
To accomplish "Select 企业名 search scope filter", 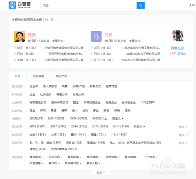I will (x=34, y=86).
